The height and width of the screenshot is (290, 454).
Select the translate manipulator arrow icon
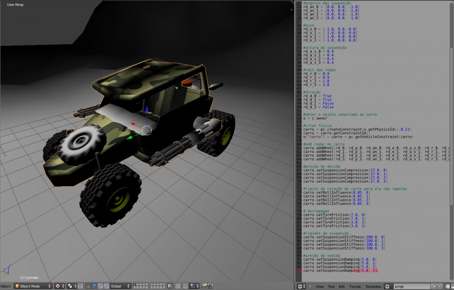point(94,286)
